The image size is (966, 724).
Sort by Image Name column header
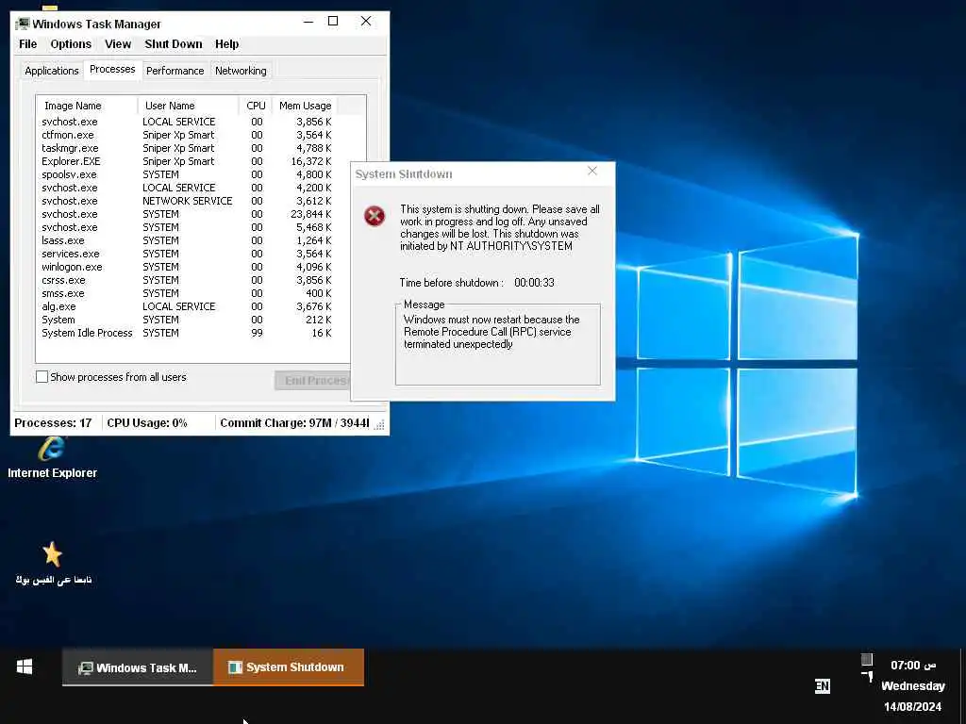point(86,106)
